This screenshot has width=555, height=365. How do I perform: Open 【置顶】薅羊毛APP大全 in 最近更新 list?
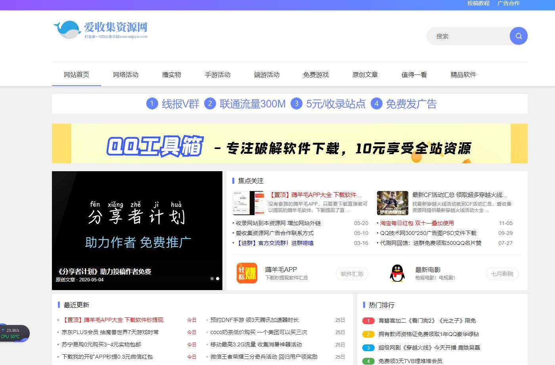[113, 320]
